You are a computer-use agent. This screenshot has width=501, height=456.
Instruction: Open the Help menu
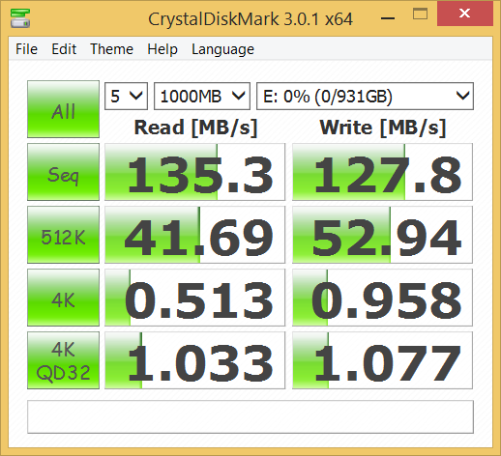coord(162,49)
